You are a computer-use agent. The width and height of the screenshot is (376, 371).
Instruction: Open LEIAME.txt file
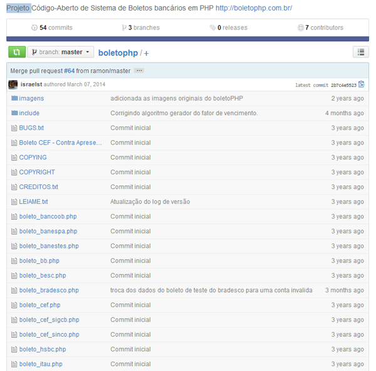coord(33,201)
